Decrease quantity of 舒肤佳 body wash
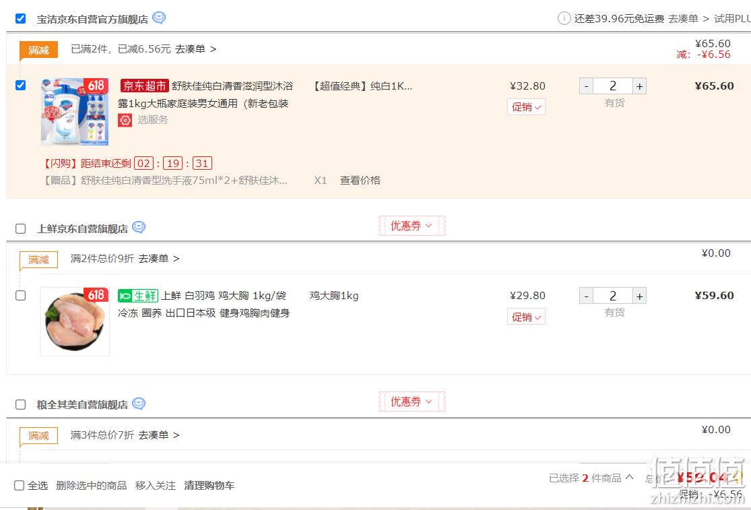Screen dimensions: 751x510 [586, 86]
